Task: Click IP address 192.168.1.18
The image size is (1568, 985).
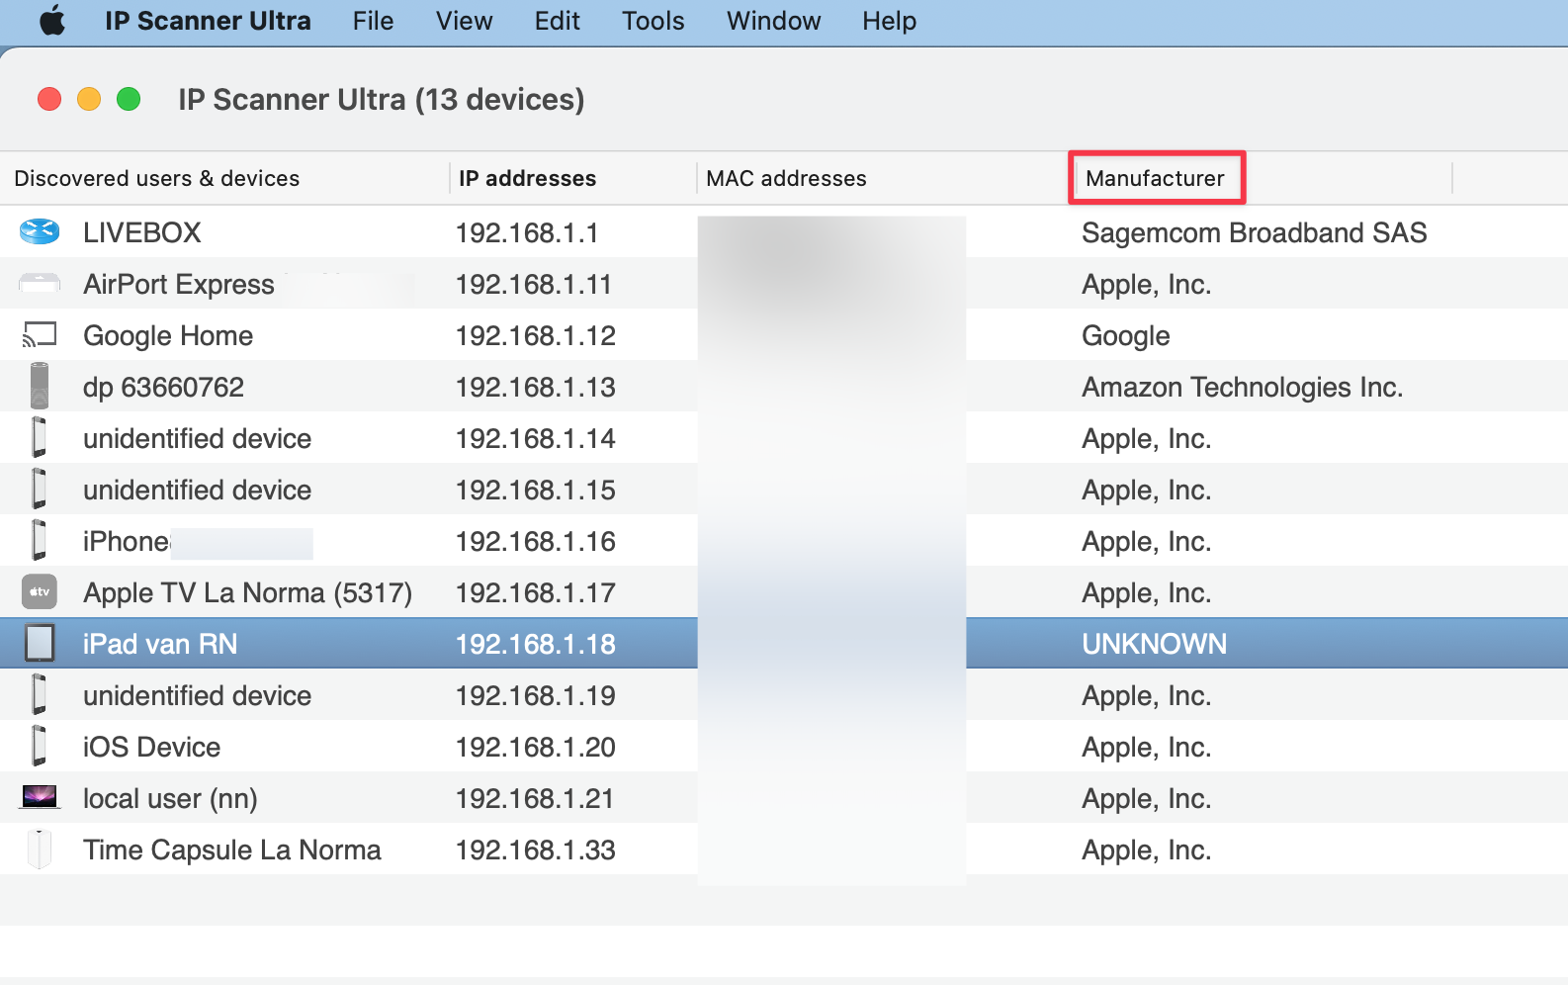Action: [536, 644]
